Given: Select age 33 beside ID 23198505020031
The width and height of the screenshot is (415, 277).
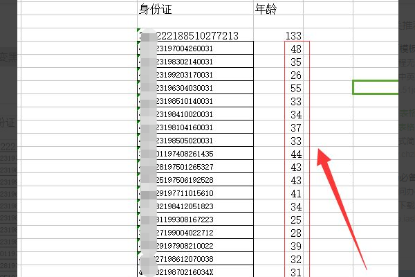Looking at the screenshot, I should tap(279, 140).
